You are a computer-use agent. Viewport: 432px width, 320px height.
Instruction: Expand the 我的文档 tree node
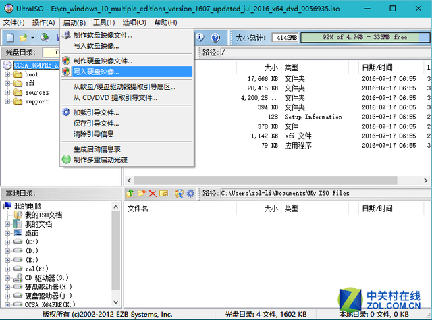(7, 224)
